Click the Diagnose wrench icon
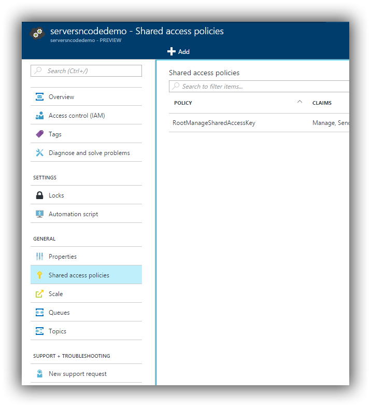 [x=39, y=152]
